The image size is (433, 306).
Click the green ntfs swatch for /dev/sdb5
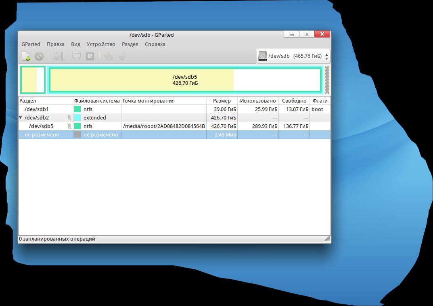[77, 126]
